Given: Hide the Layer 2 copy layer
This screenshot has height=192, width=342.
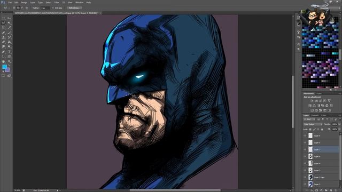Looking at the screenshot, I should [305, 178].
